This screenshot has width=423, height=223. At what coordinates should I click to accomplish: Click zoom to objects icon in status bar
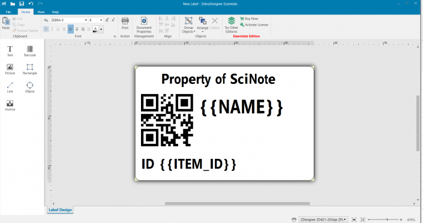click(x=363, y=219)
